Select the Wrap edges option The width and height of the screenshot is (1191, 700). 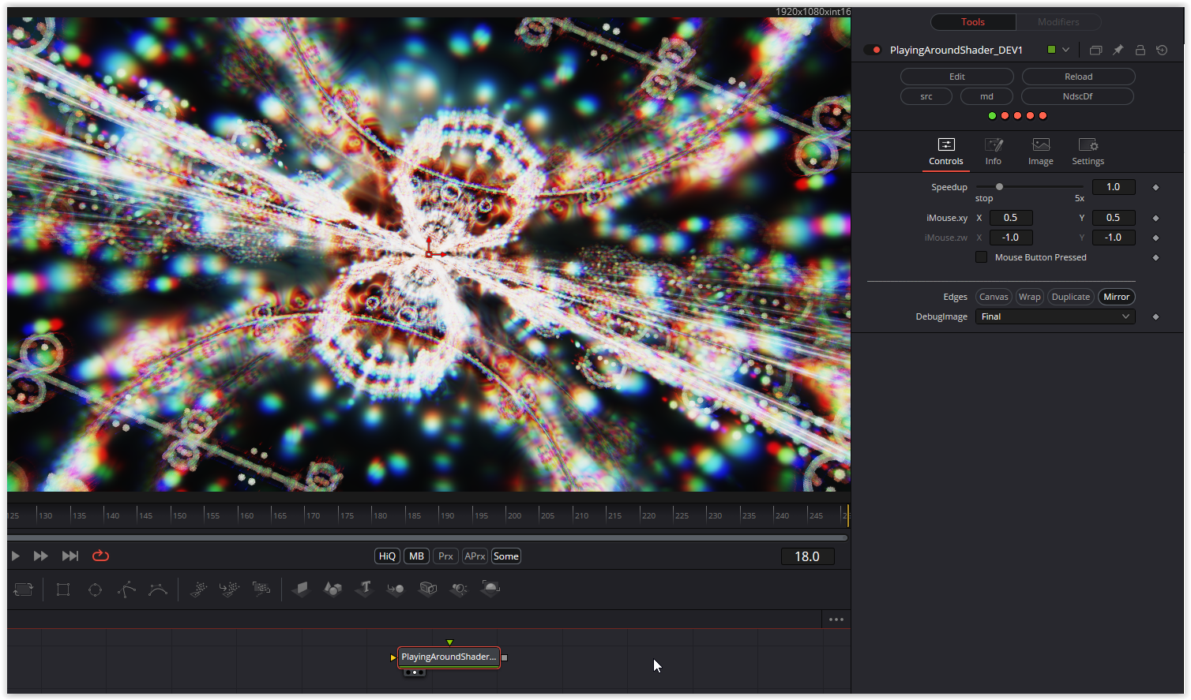tap(1029, 297)
